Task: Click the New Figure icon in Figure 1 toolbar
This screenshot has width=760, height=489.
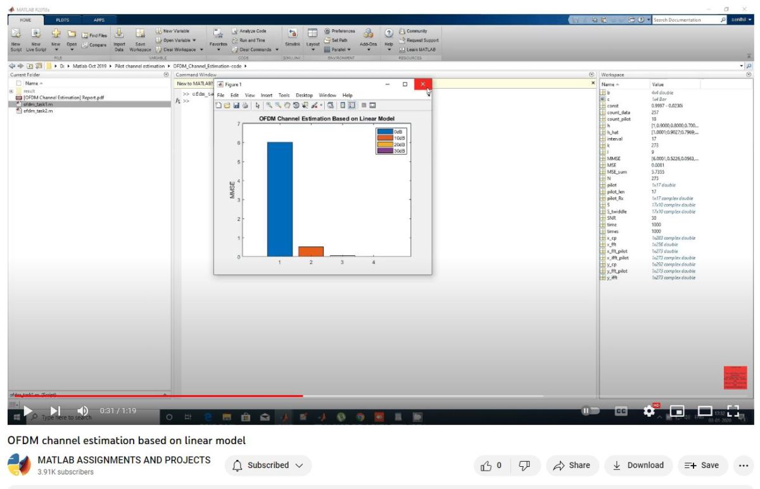Action: point(218,105)
